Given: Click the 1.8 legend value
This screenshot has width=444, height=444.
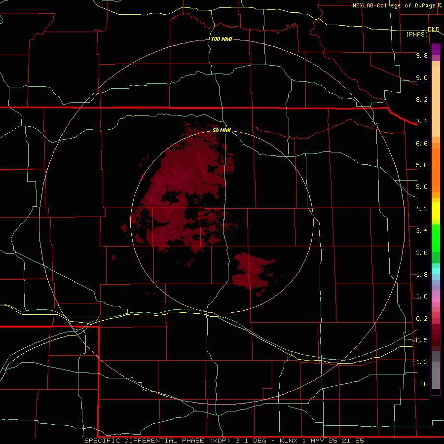Looking at the screenshot, I should click(x=422, y=275).
